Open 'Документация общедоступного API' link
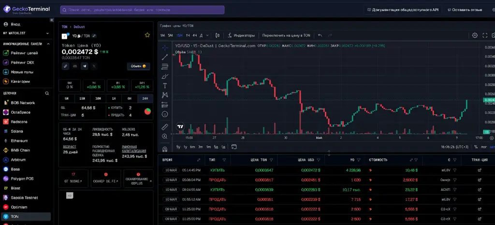The image size is (495, 225). 403,10
